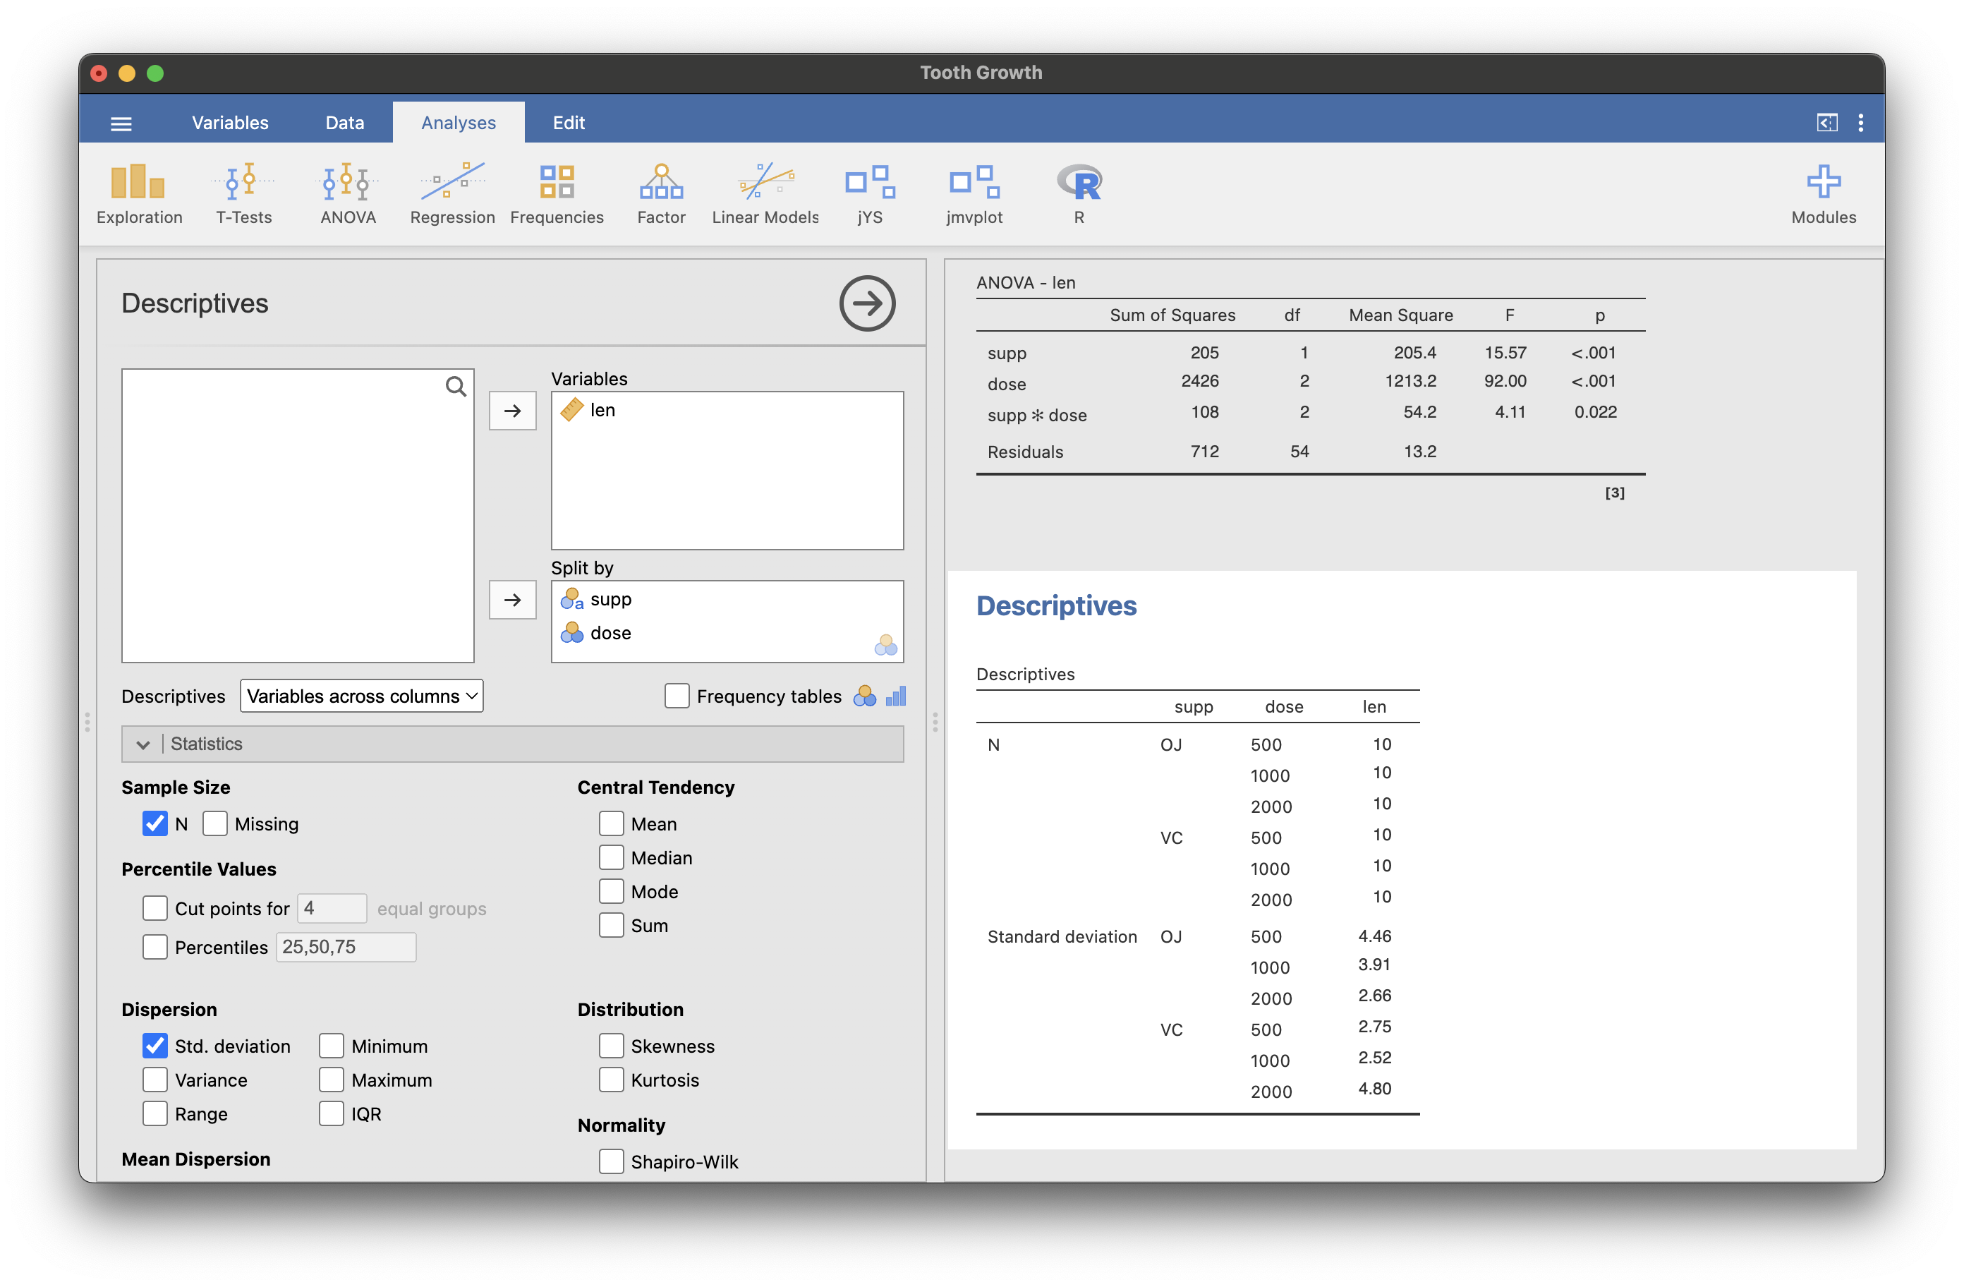1964x1287 pixels.
Task: Move variable into the Split by box
Action: [512, 599]
